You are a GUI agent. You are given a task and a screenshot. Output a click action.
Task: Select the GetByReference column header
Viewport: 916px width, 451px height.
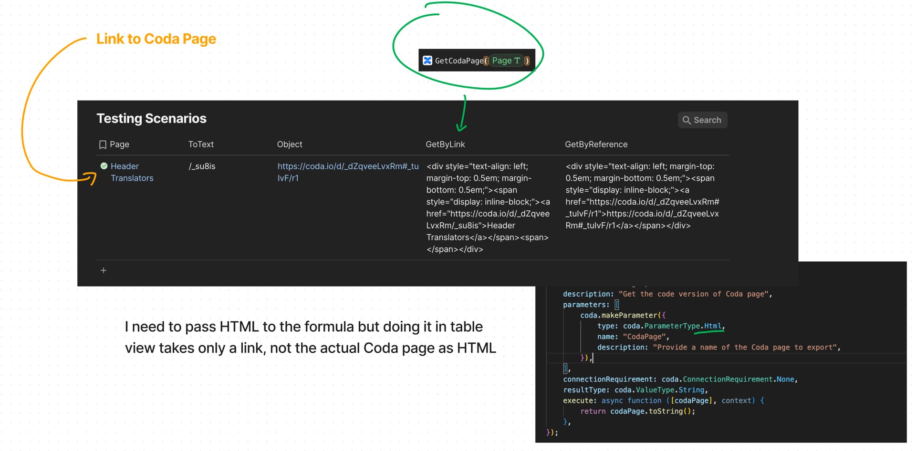596,144
